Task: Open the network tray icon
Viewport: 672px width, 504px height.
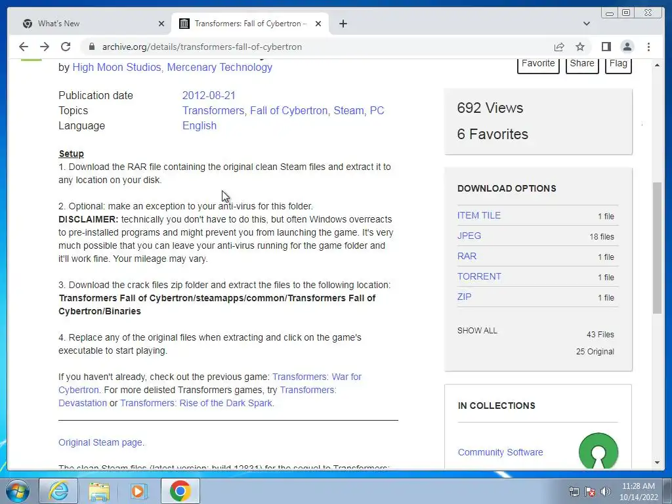Action: point(574,492)
